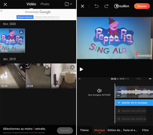Open the Musique tab
The height and width of the screenshot is (135, 153).
pyautogui.click(x=99, y=130)
